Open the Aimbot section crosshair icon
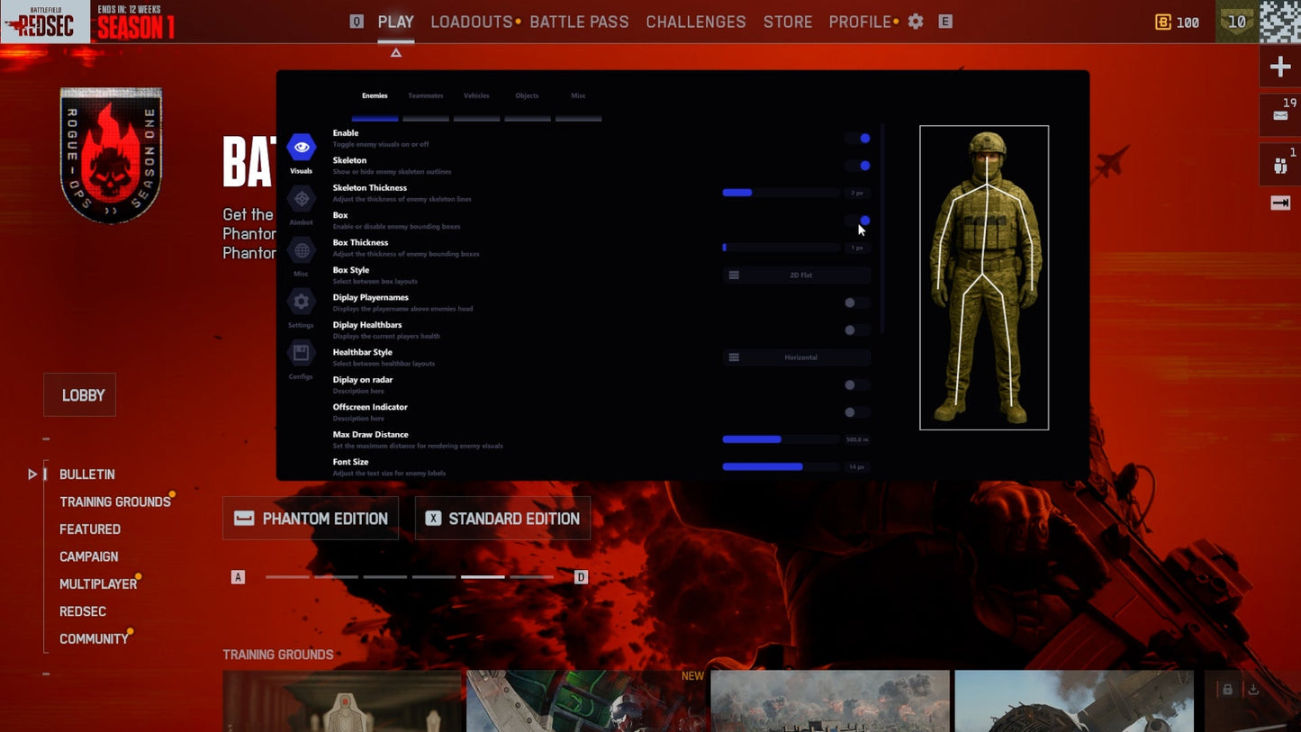Image resolution: width=1301 pixels, height=732 pixels. coord(301,199)
